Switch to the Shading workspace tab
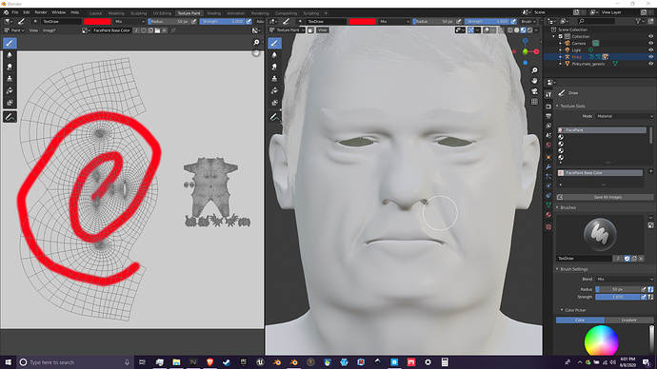 (213, 13)
